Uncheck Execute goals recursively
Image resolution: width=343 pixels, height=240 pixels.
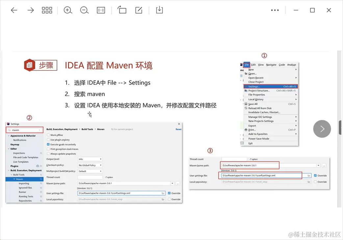point(48,144)
